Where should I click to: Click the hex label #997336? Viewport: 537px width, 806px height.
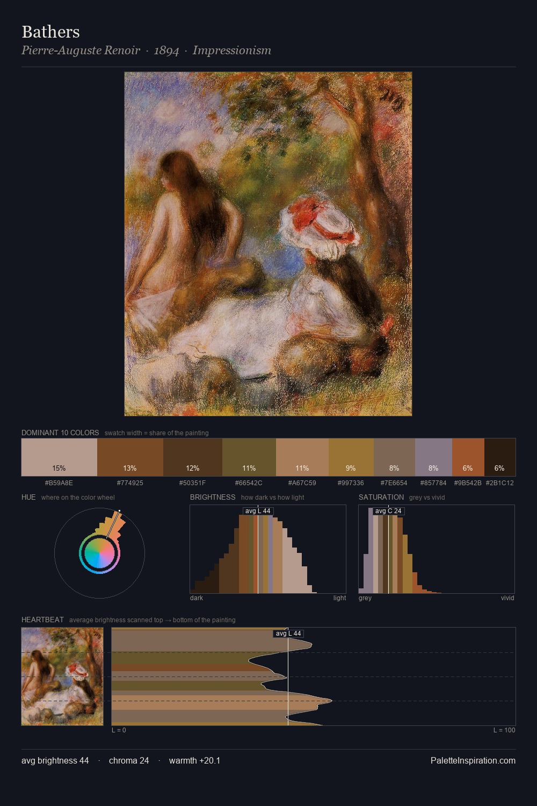pos(351,483)
